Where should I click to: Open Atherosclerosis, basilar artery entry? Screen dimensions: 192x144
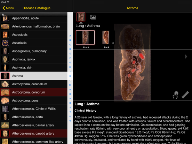click(x=33, y=125)
